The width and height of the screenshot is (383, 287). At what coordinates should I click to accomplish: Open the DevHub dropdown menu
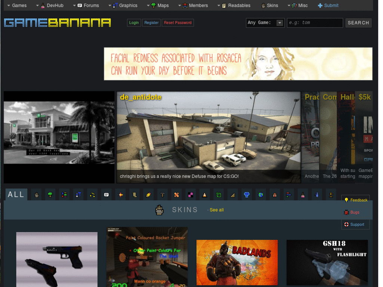click(x=50, y=5)
